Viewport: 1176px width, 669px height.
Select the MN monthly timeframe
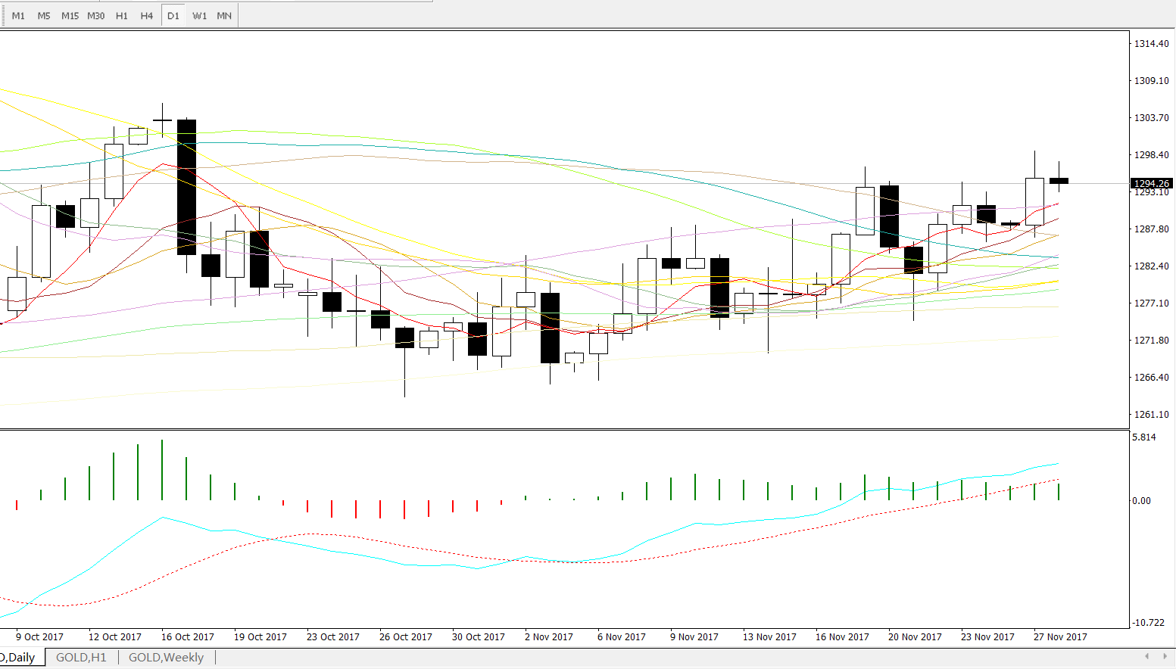[x=224, y=16]
